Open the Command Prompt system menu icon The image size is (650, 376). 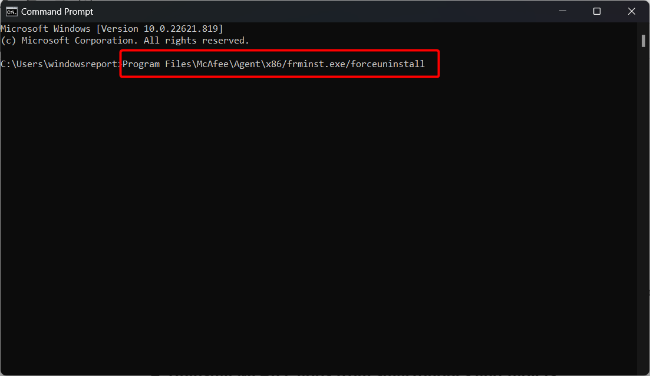(12, 12)
